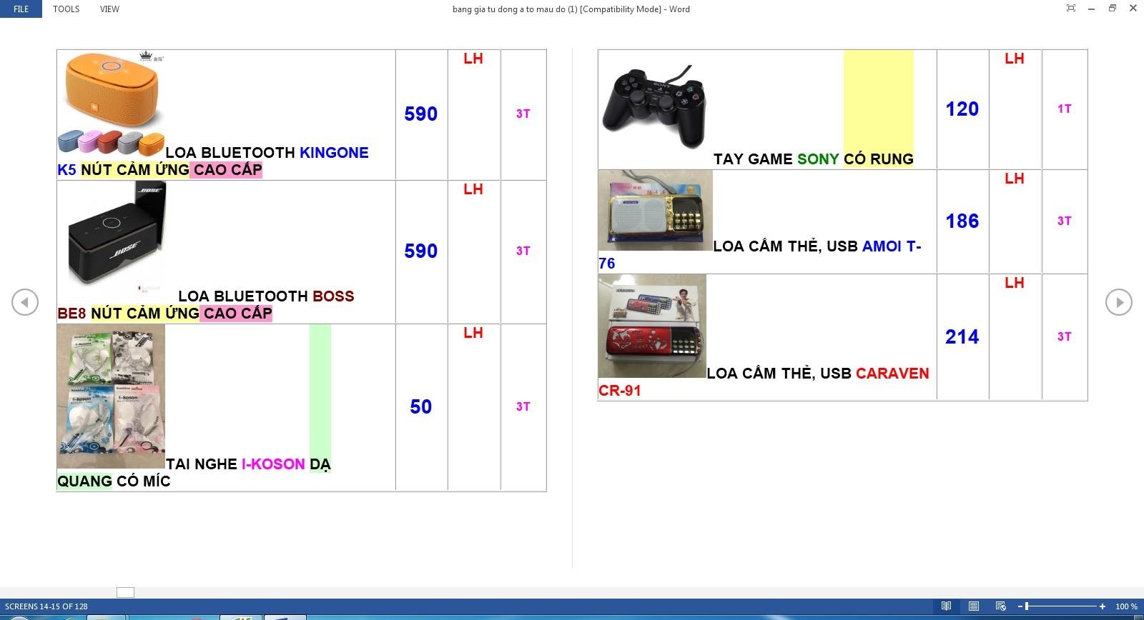Click LH in the Amoi T-76 row
1144x620 pixels.
click(x=1015, y=179)
